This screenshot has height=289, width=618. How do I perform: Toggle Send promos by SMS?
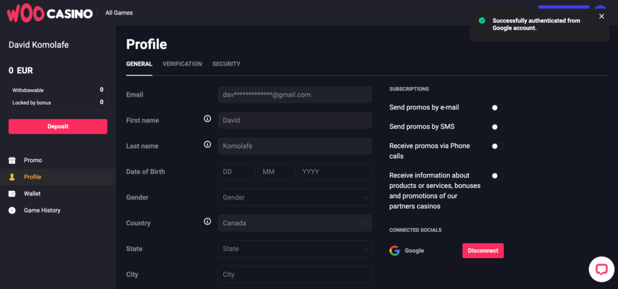click(497, 127)
